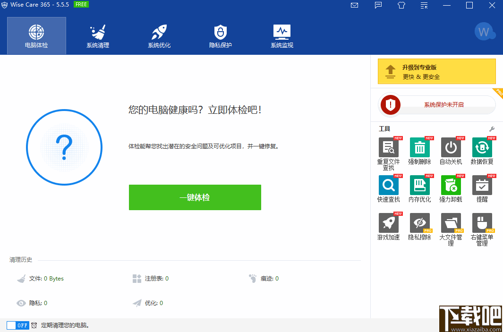503x332 pixels.
Task: Open the mail envelope icon in title bar
Action: point(354,5)
